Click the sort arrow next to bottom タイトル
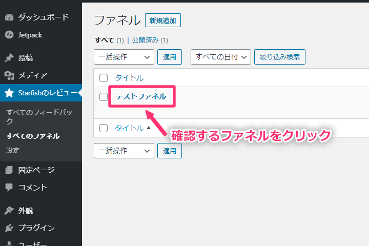 point(149,128)
